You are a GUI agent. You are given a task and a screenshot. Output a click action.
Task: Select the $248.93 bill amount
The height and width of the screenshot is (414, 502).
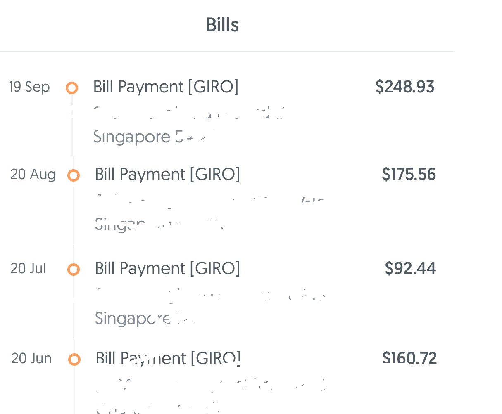pyautogui.click(x=404, y=87)
